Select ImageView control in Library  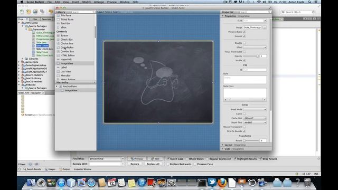pyautogui.click(x=67, y=63)
